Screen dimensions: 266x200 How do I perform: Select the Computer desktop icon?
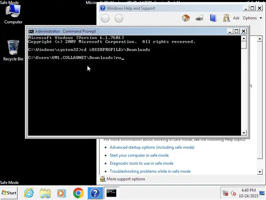[x=13, y=14]
